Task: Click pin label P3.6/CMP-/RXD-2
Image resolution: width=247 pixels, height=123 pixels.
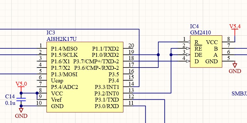Action: point(96,68)
